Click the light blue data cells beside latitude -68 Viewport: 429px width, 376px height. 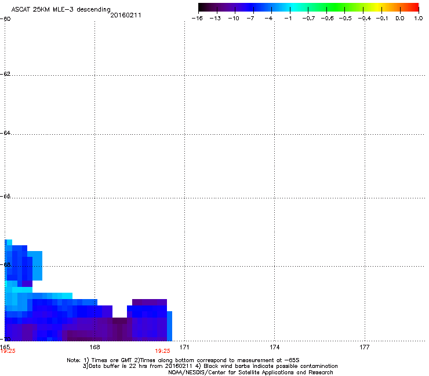coord(38,266)
